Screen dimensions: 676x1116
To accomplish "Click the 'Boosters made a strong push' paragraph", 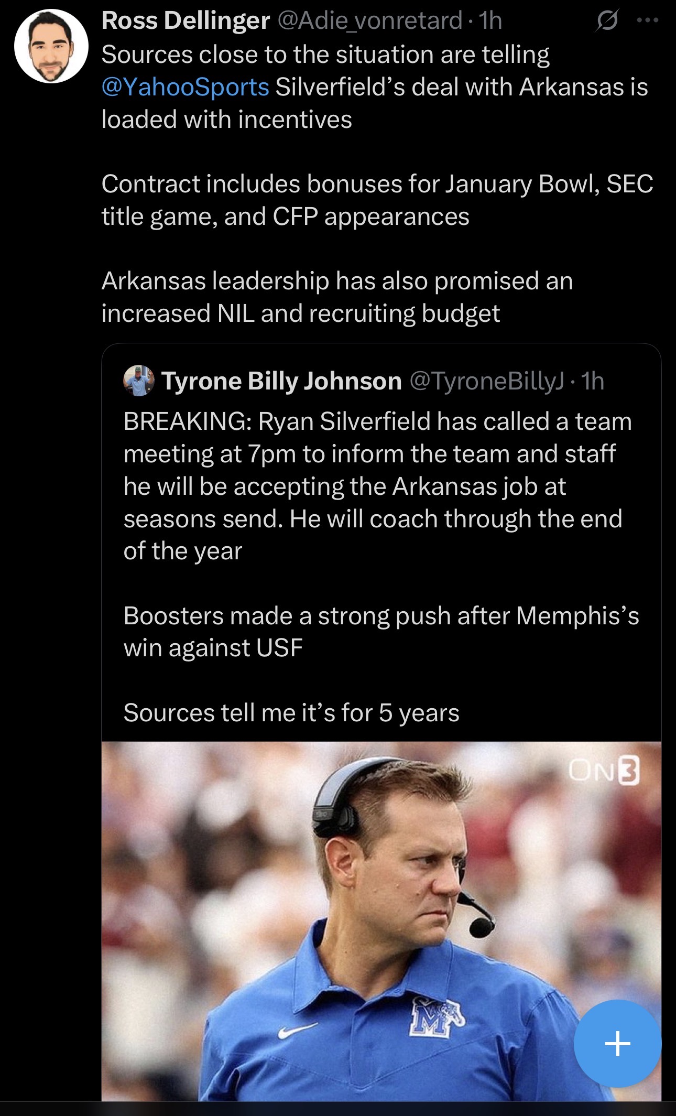I will point(381,632).
